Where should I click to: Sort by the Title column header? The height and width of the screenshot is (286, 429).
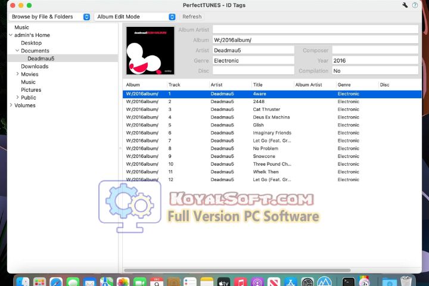point(272,85)
